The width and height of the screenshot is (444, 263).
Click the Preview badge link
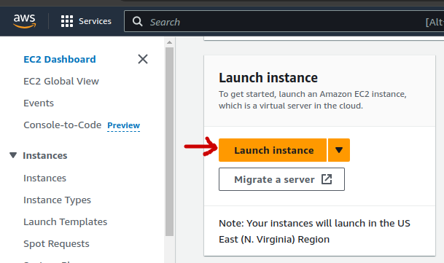click(123, 125)
